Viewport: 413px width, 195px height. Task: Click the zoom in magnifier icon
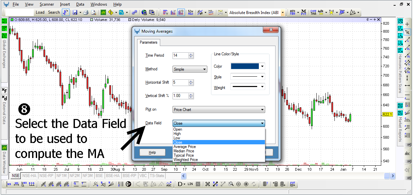pos(246,184)
